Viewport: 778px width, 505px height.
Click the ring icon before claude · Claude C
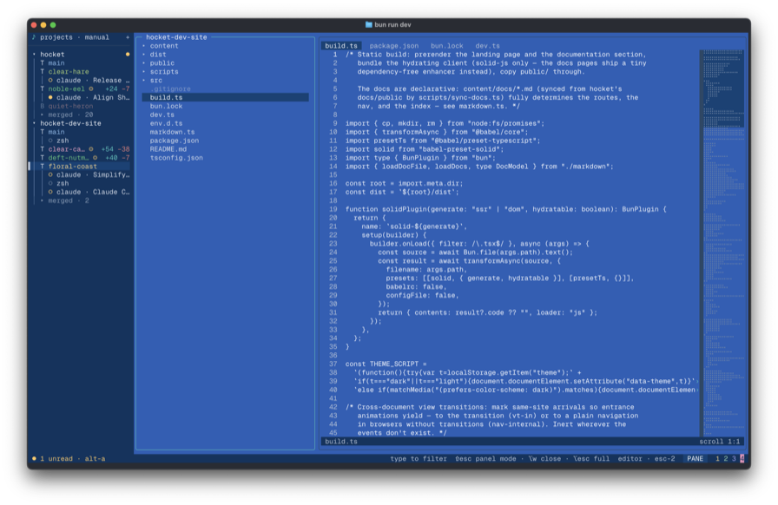(50, 192)
